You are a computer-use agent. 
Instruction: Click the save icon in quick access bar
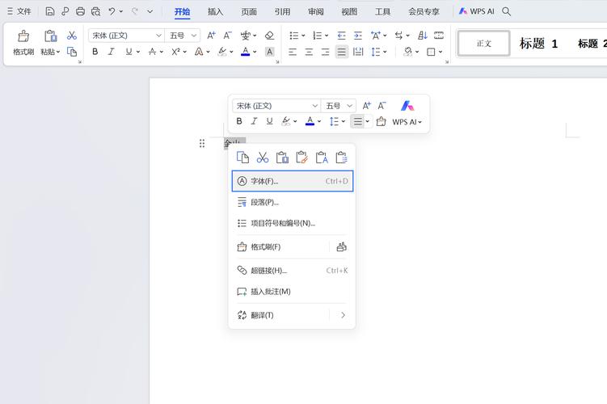(x=50, y=11)
